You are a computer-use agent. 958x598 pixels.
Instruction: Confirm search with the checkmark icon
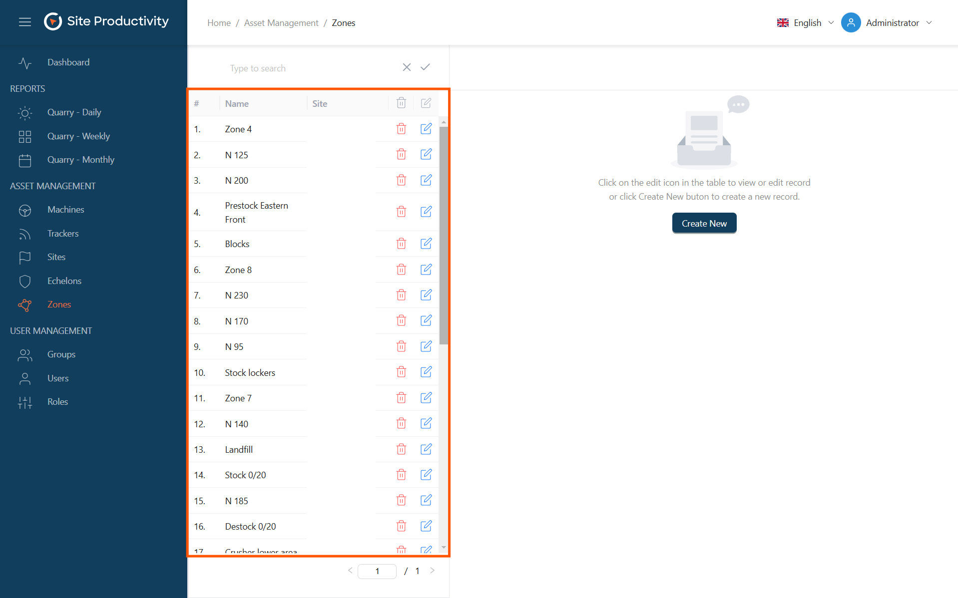point(425,67)
